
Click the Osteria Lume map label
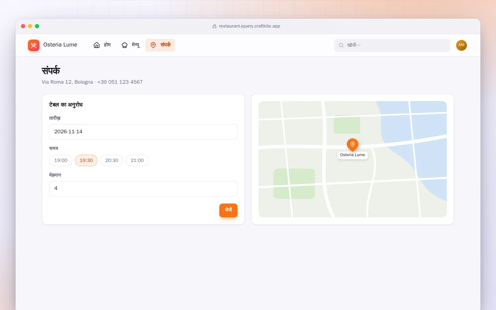pyautogui.click(x=353, y=155)
